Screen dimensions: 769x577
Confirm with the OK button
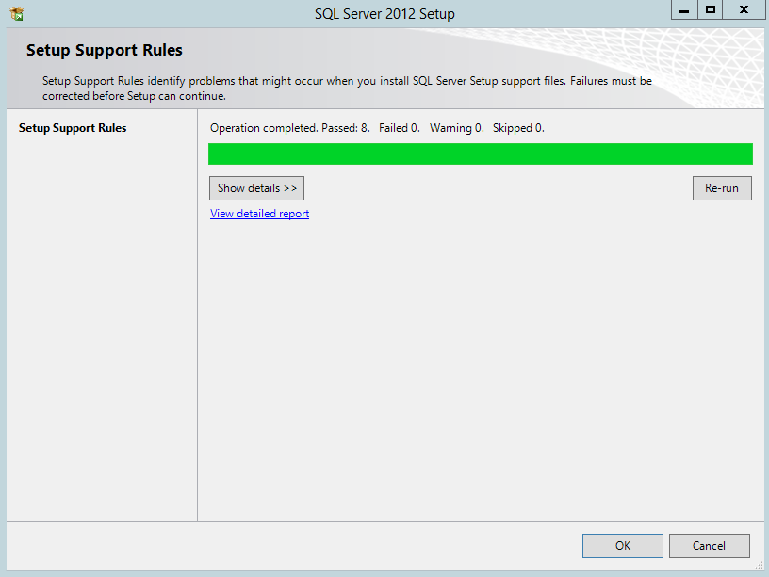click(623, 546)
